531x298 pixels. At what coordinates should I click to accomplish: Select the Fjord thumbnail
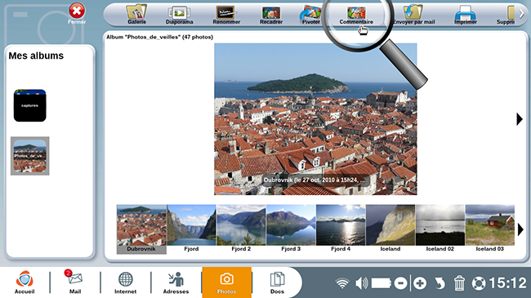(x=191, y=229)
